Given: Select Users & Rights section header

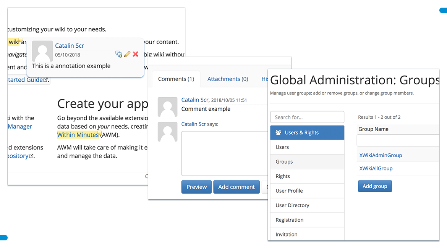Looking at the screenshot, I should pyautogui.click(x=307, y=133).
